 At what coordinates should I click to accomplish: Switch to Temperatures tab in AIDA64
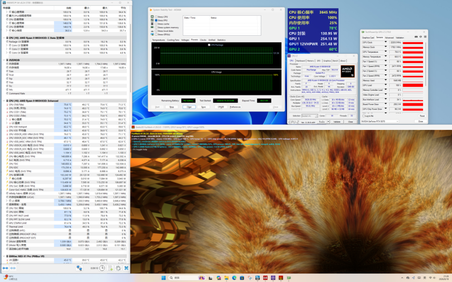(x=159, y=40)
